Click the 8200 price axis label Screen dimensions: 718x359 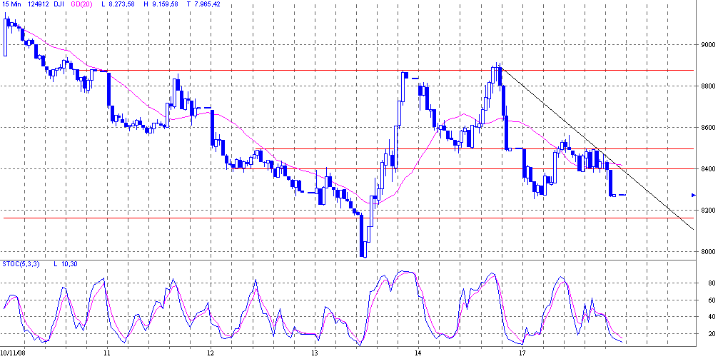pyautogui.click(x=707, y=210)
